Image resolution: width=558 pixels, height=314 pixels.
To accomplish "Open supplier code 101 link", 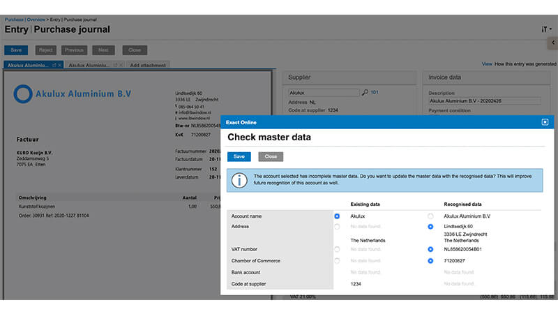I will click(x=375, y=92).
